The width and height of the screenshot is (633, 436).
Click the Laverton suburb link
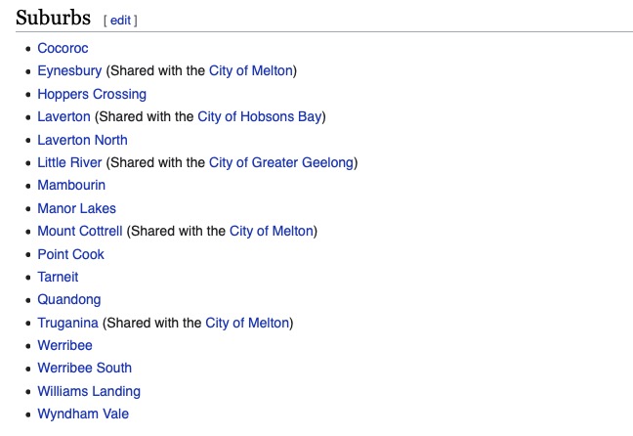coord(63,116)
